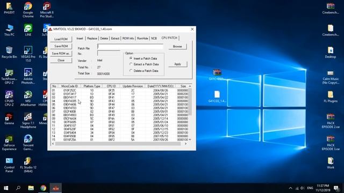Switch to the Delete tab

pos(104,38)
